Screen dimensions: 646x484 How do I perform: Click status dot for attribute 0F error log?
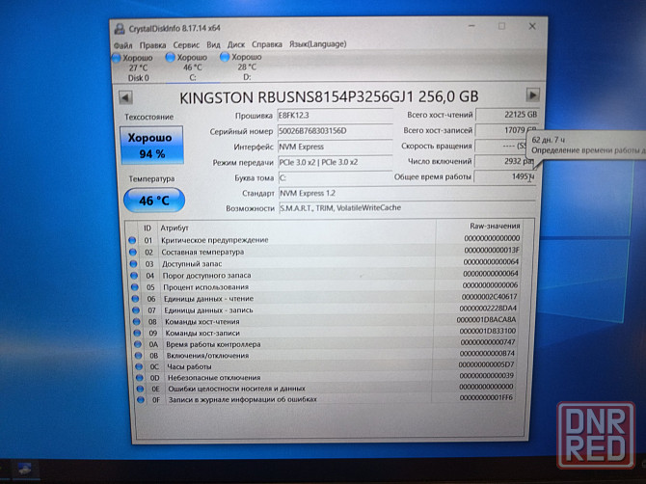click(x=133, y=399)
